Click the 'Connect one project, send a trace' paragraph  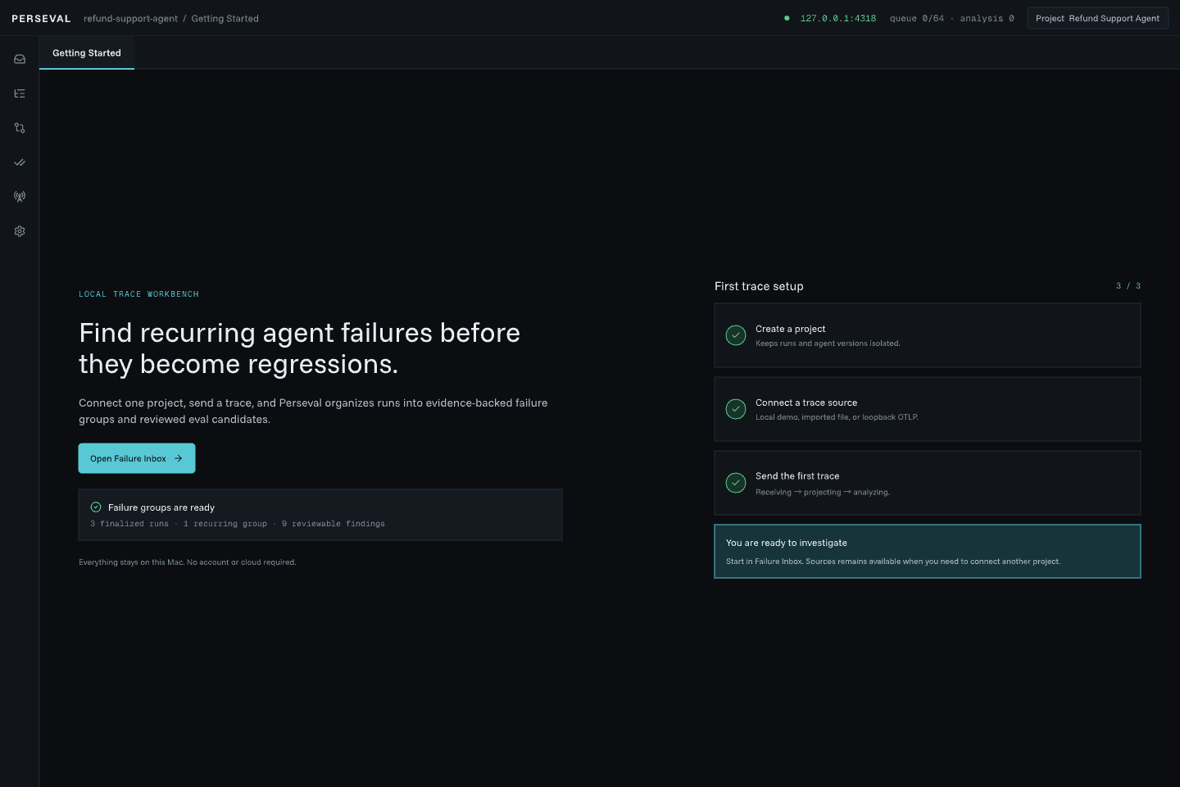[313, 411]
